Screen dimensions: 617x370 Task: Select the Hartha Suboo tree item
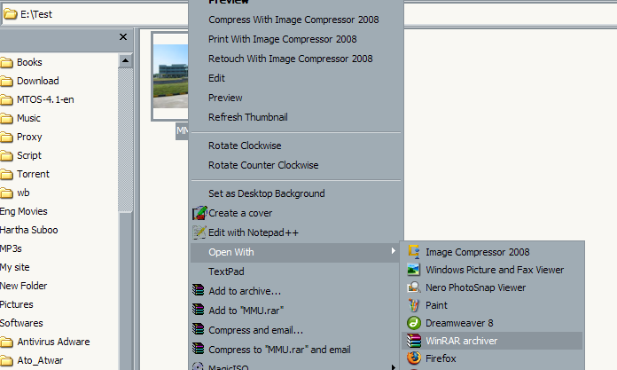click(x=28, y=230)
